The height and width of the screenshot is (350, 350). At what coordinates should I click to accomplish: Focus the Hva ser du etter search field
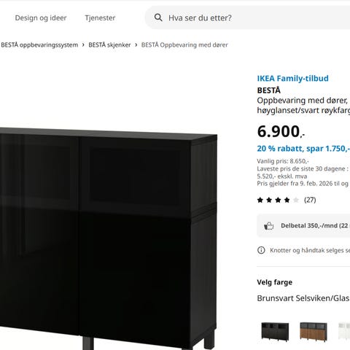point(247,17)
